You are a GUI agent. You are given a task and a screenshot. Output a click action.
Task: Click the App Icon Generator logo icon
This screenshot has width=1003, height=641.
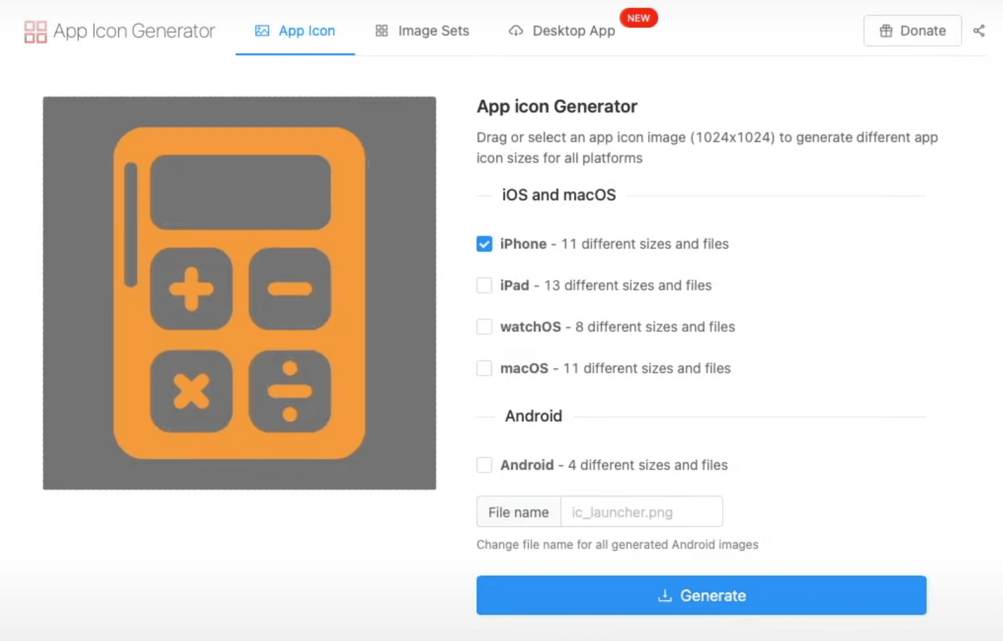[35, 32]
